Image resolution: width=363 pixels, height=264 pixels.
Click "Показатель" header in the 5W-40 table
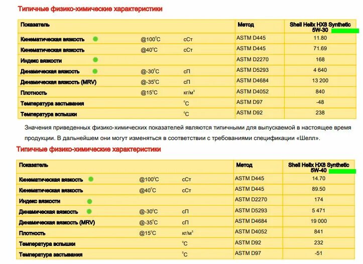pyautogui.click(x=34, y=165)
